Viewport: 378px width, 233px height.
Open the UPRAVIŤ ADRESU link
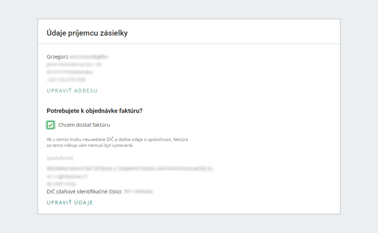pyautogui.click(x=72, y=91)
